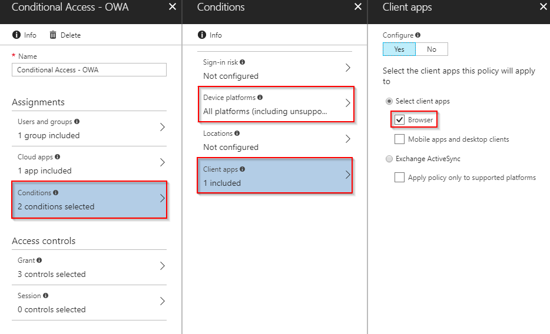Screen dimensions: 550x334
Task: Click info tooltip icon next to Locations
Action: 237,133
